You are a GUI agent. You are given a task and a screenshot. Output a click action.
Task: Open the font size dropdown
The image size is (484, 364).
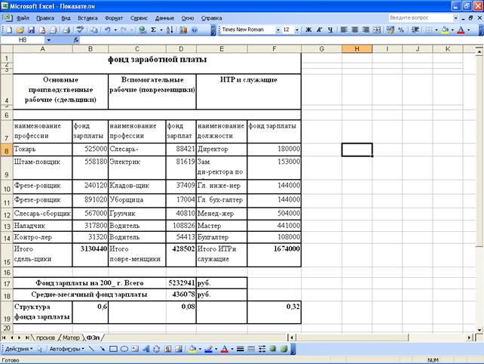297,30
